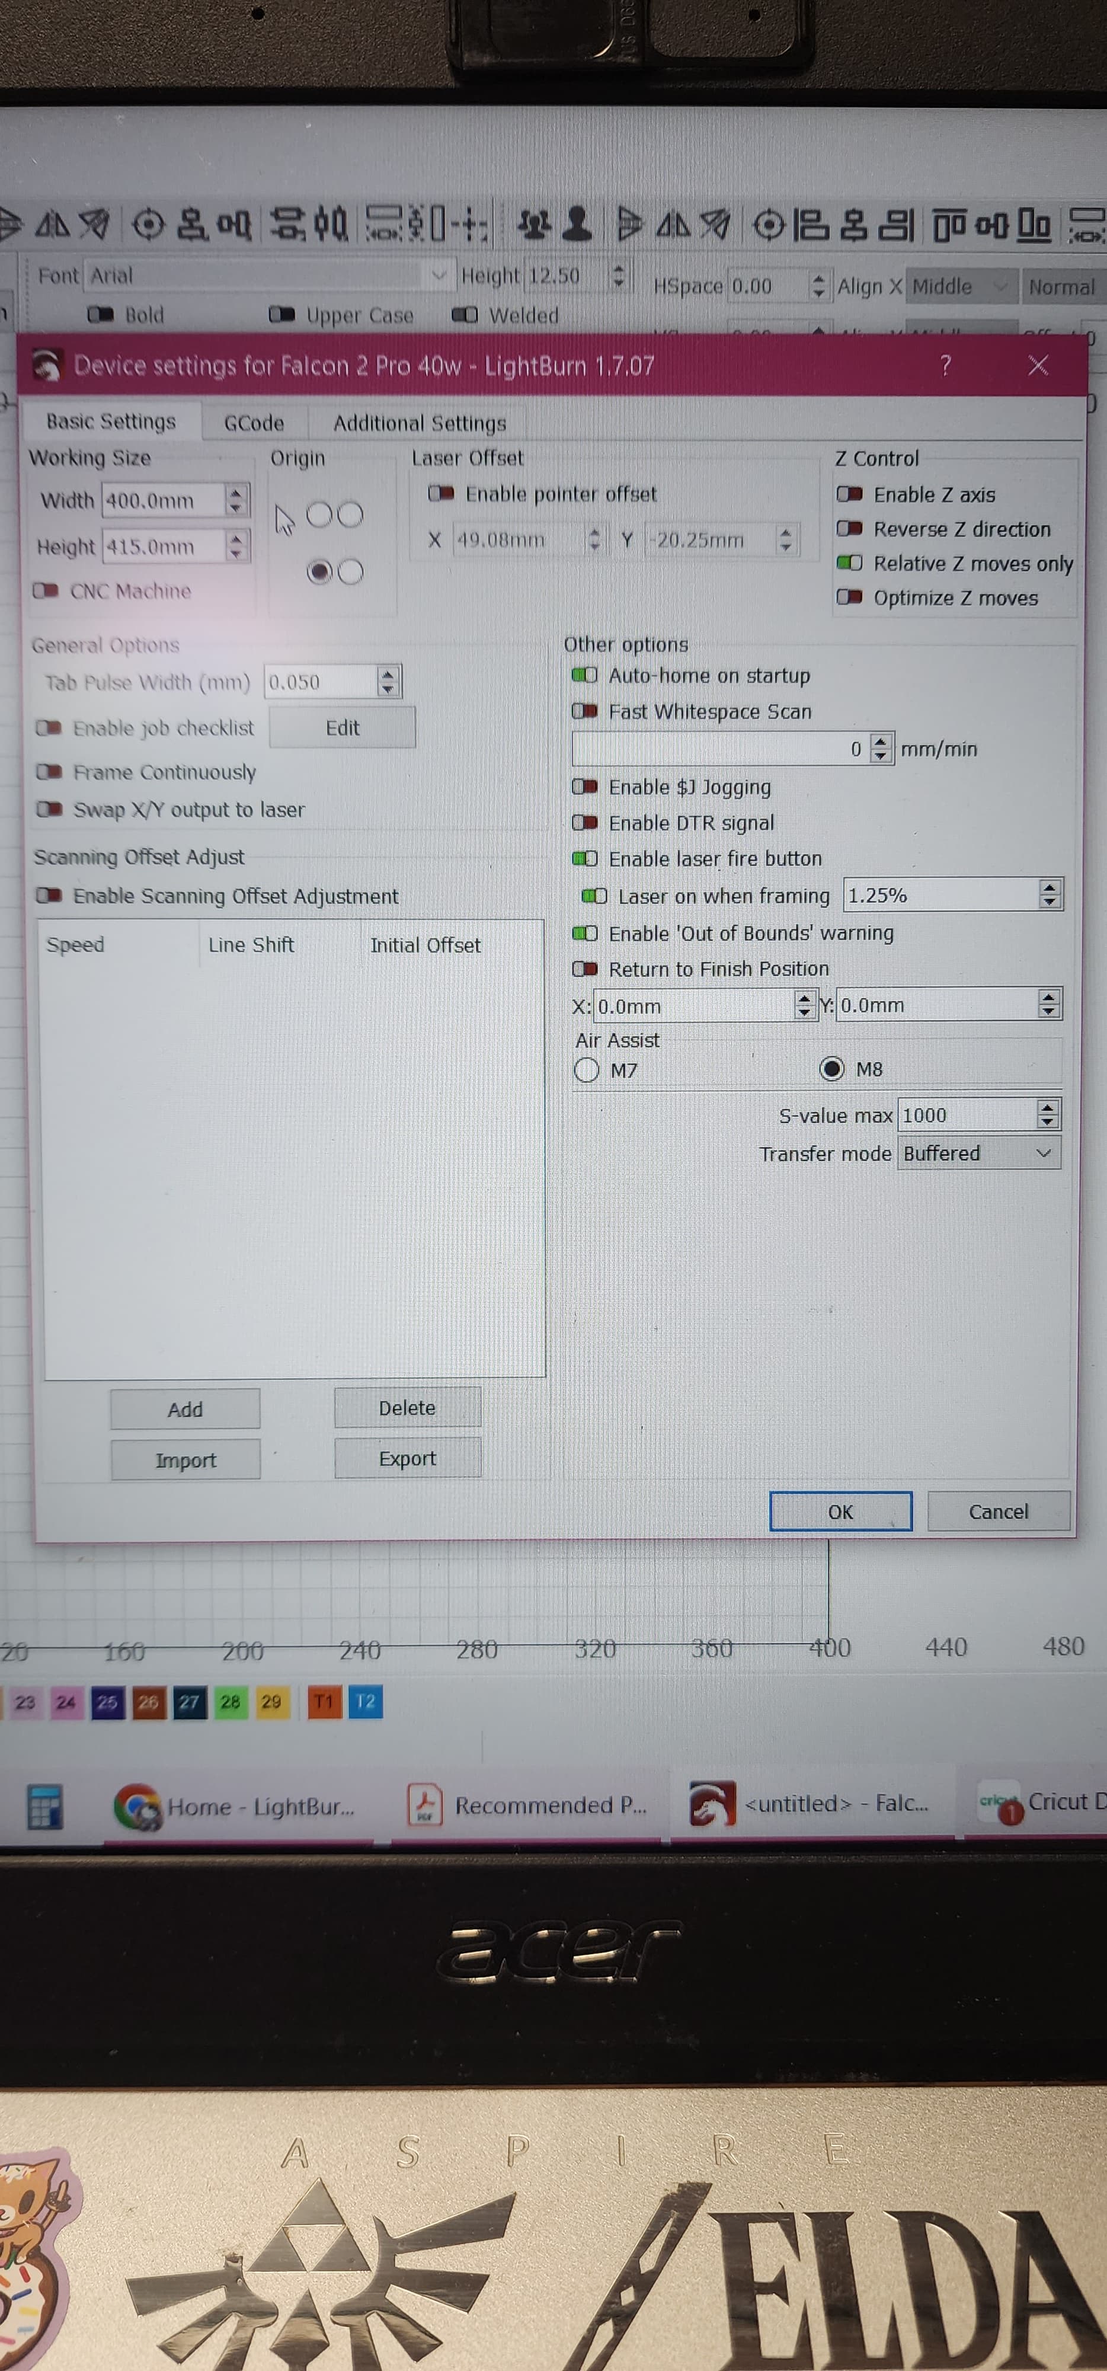1107x2371 pixels.
Task: Toggle Reverse Z direction switch
Action: [849, 528]
